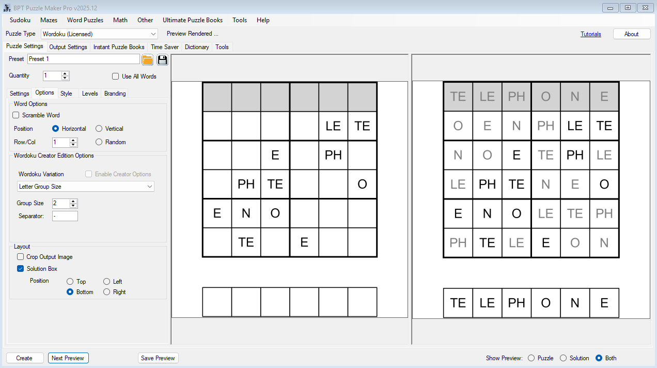The height and width of the screenshot is (368, 657).
Task: Open the Word Puzzles menu
Action: click(x=85, y=20)
